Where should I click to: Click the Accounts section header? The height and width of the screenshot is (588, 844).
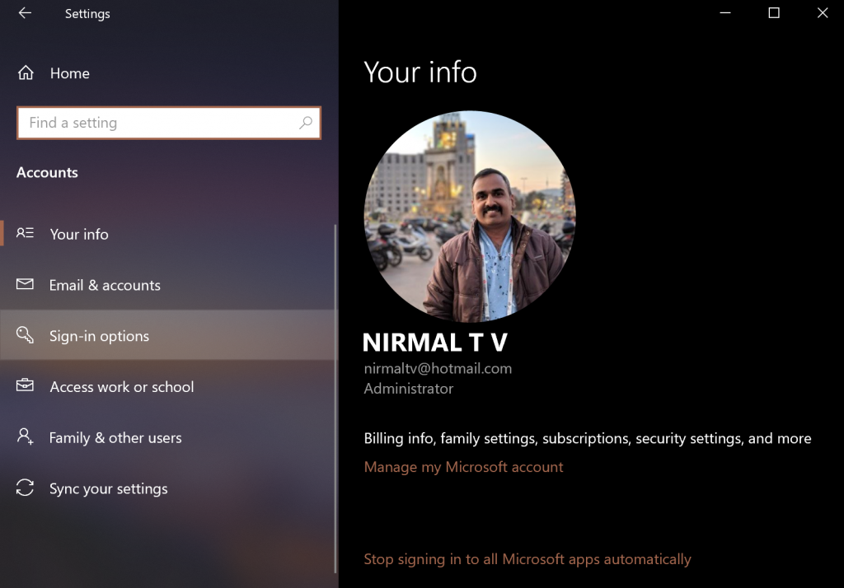[x=47, y=172]
